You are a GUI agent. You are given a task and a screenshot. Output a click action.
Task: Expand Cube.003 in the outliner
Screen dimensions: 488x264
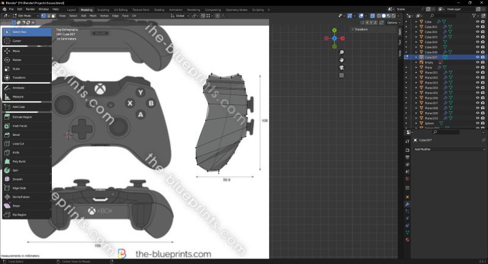417,37
